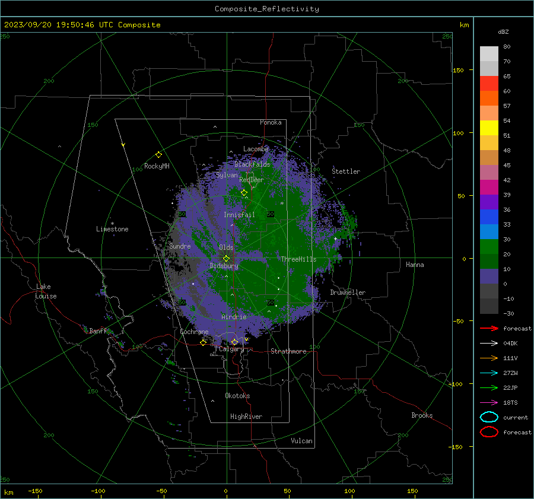
Task: Click the yellow radar-site marker near Didsbury
Action: tap(226, 259)
